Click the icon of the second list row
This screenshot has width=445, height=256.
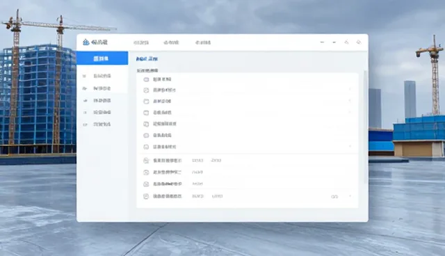[x=146, y=90]
